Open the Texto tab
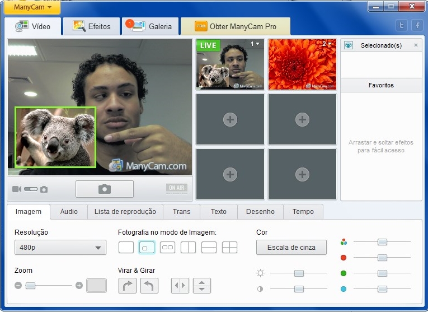428x312 pixels. [219, 212]
